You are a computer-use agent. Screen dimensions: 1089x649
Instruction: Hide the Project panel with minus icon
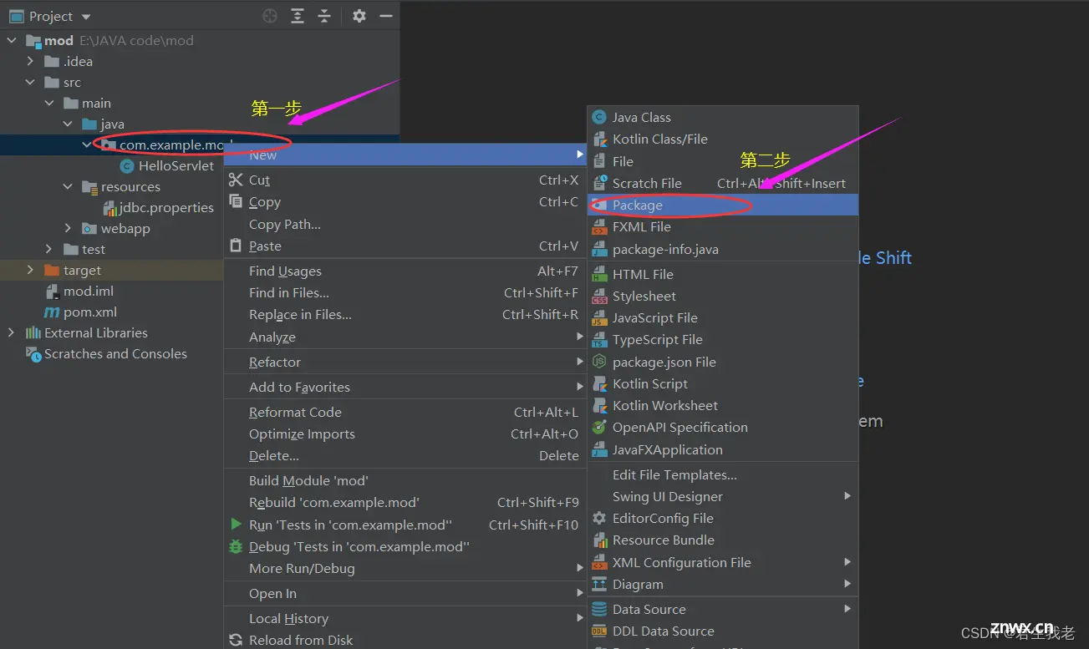click(385, 16)
